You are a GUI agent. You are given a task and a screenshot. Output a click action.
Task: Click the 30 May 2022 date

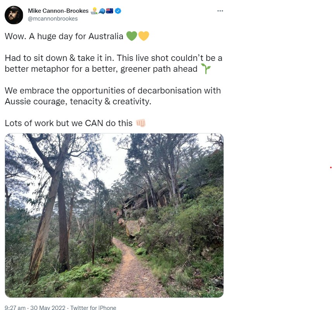click(x=48, y=308)
